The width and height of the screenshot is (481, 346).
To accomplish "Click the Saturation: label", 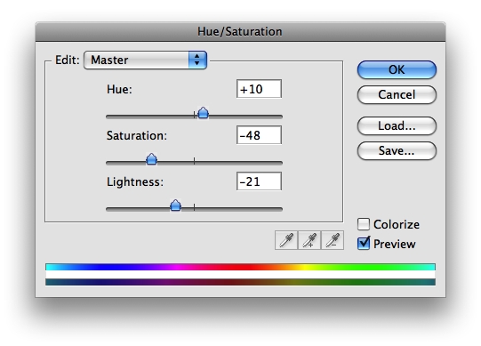I will (x=137, y=135).
